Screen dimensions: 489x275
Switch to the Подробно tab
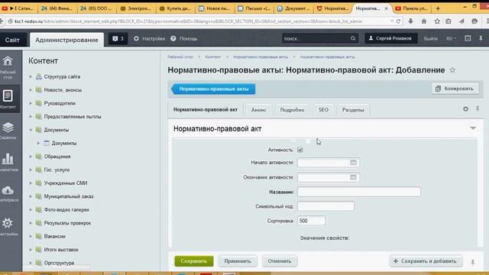[292, 110]
